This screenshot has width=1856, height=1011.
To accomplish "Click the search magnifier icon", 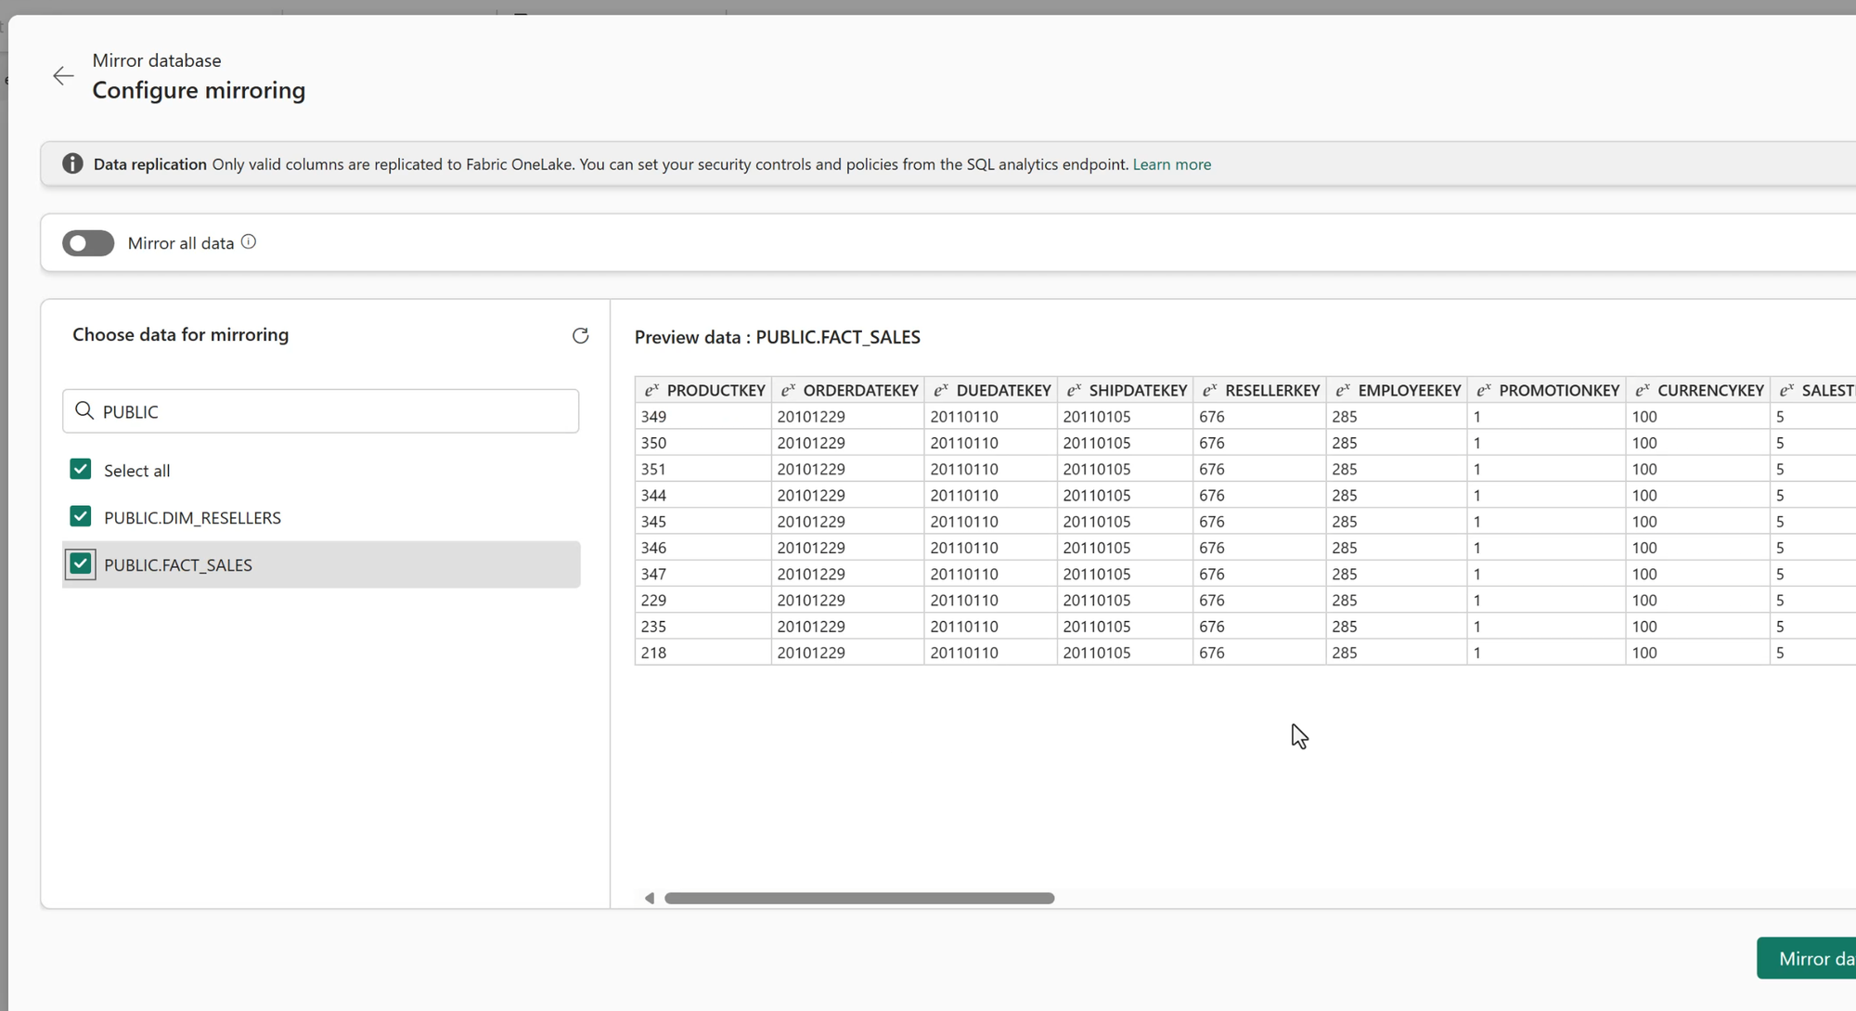I will pyautogui.click(x=84, y=411).
